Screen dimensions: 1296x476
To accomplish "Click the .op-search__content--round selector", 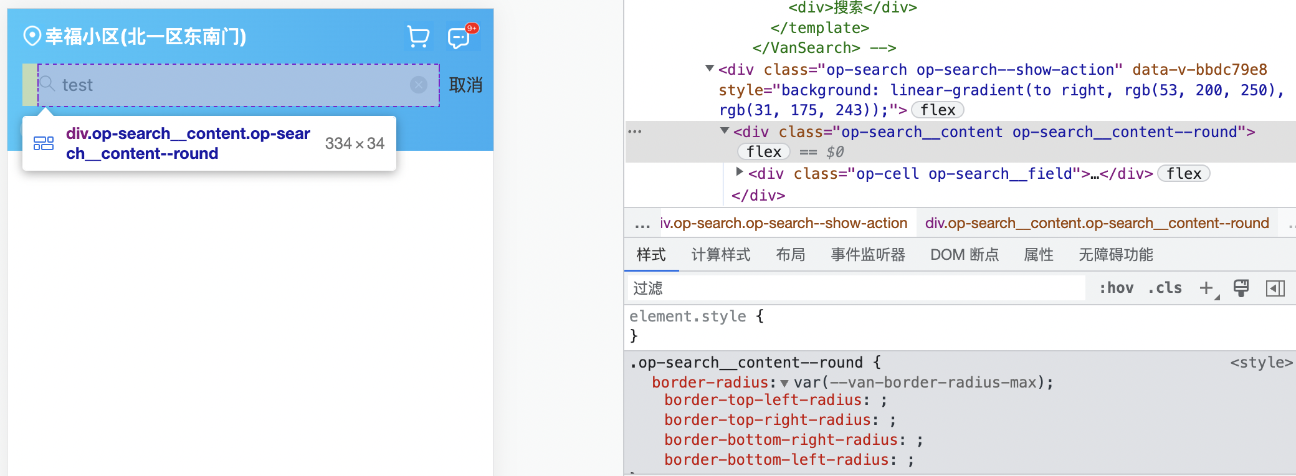I will click(746, 363).
